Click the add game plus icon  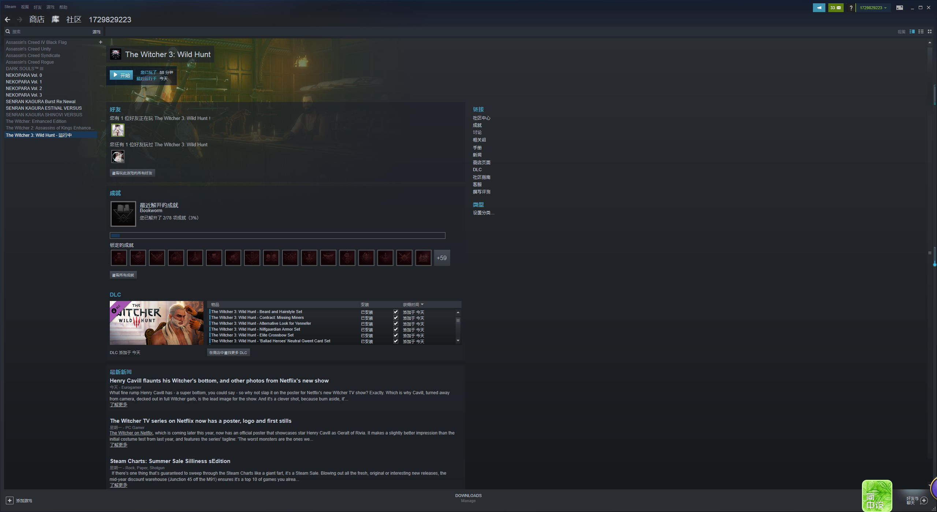[x=10, y=500]
